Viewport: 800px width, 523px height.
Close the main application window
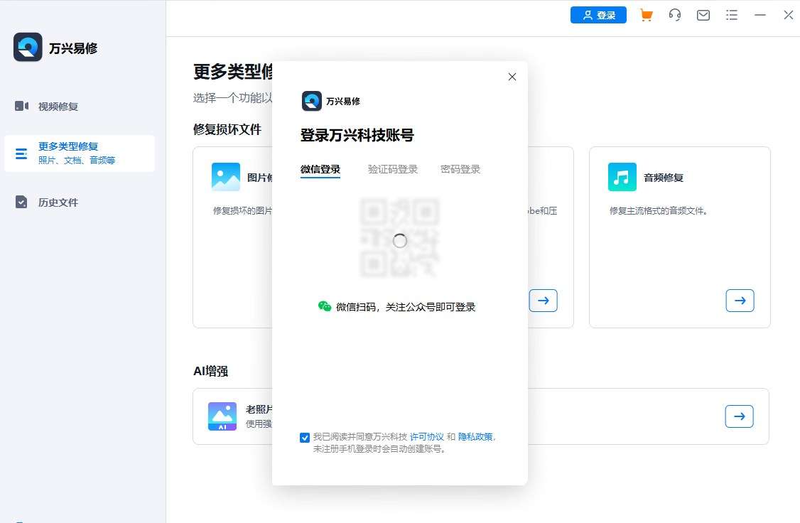(788, 16)
